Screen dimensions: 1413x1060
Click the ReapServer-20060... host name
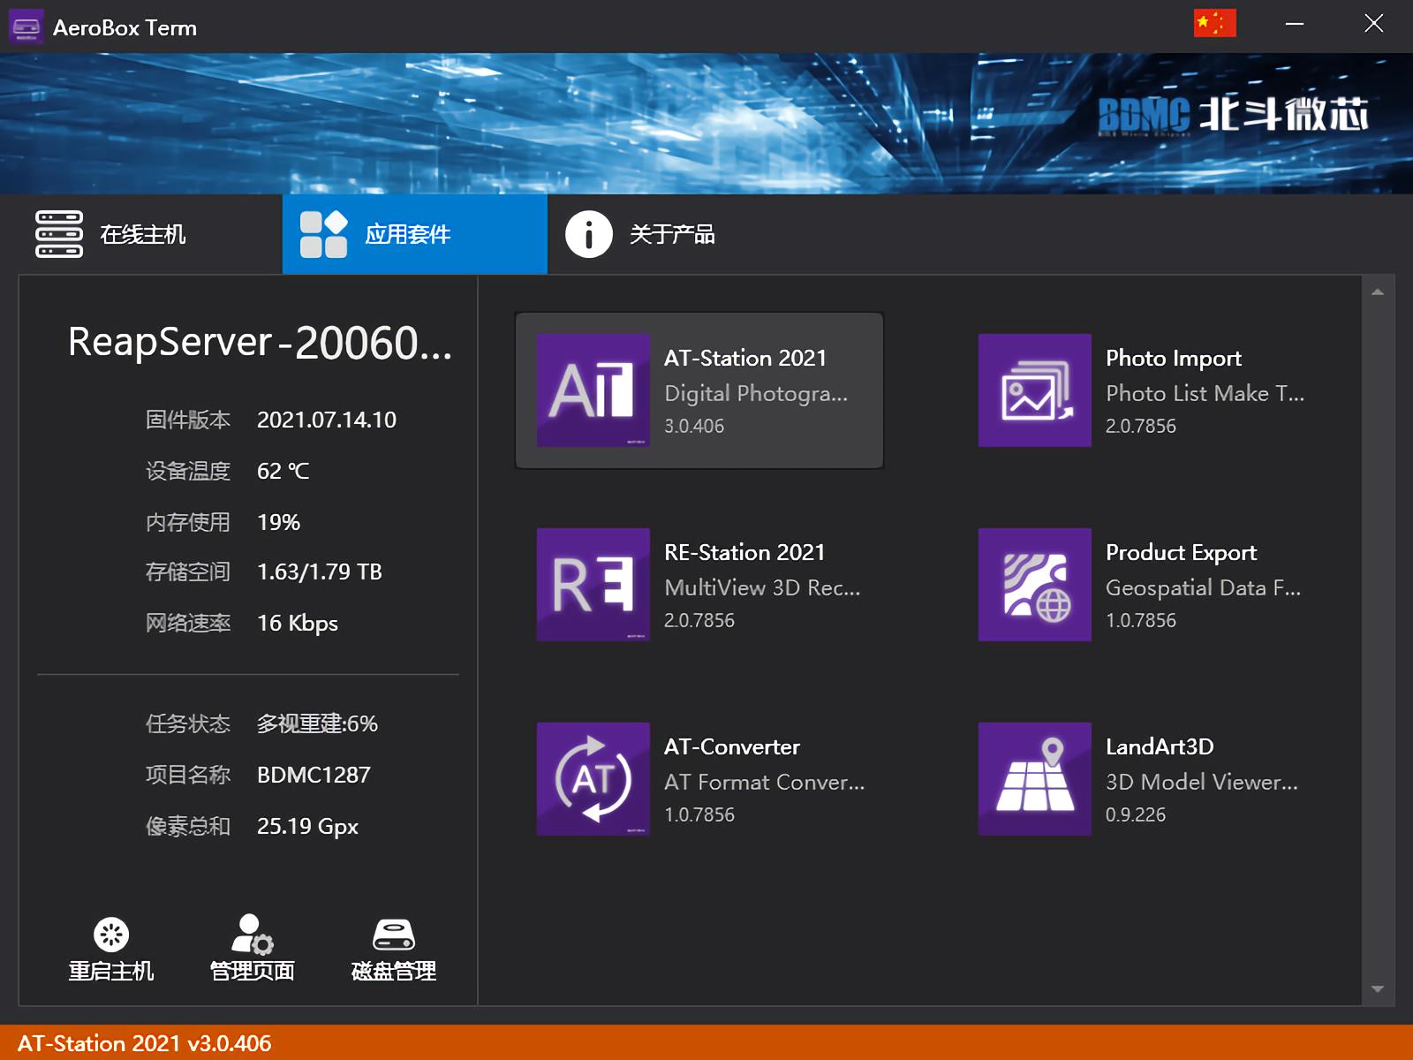(260, 343)
